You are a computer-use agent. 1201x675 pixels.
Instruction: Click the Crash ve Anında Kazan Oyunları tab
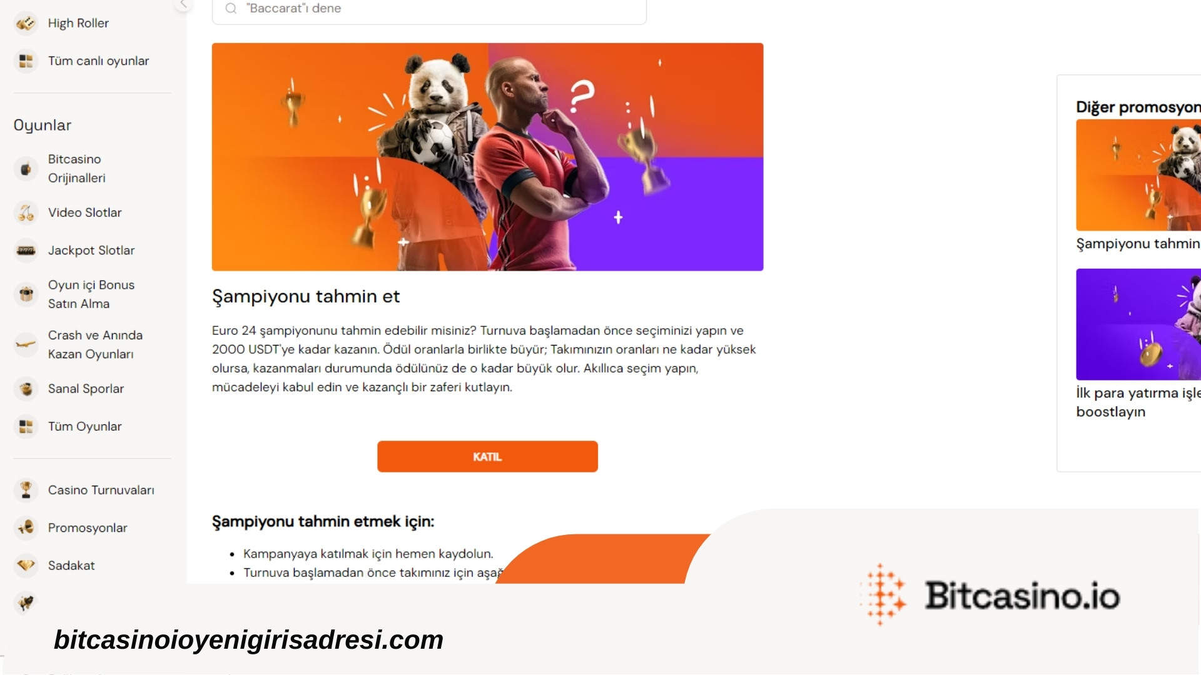(94, 344)
